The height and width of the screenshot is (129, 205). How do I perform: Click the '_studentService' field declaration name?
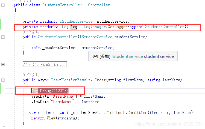tap(111, 21)
